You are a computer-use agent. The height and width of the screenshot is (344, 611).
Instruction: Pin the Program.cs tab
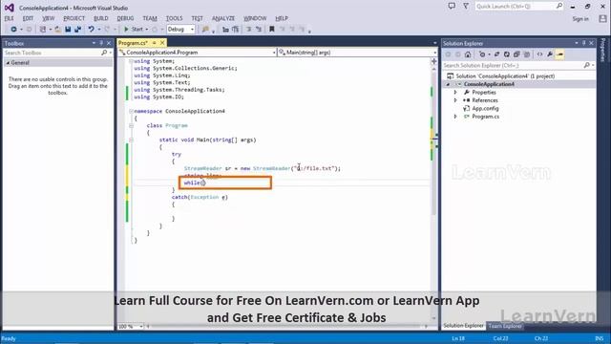[x=155, y=43]
